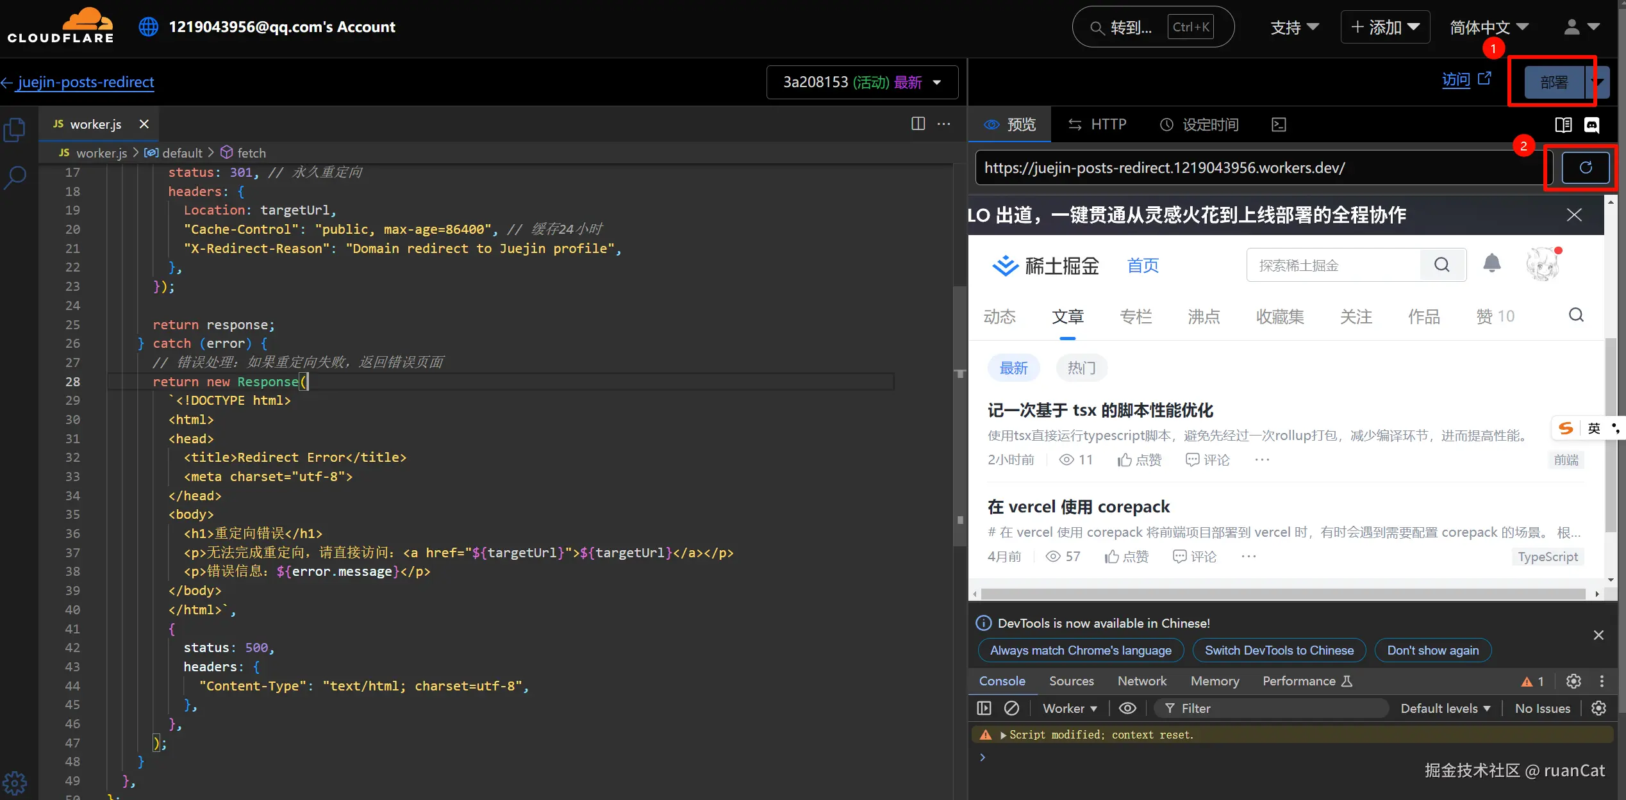This screenshot has width=1626, height=800.
Task: Toggle live expression eye icon
Action: tap(1127, 708)
